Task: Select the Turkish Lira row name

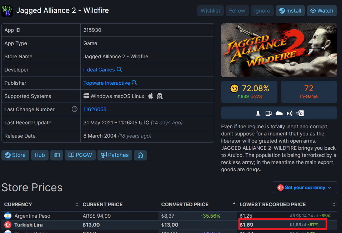Action: pos(29,225)
